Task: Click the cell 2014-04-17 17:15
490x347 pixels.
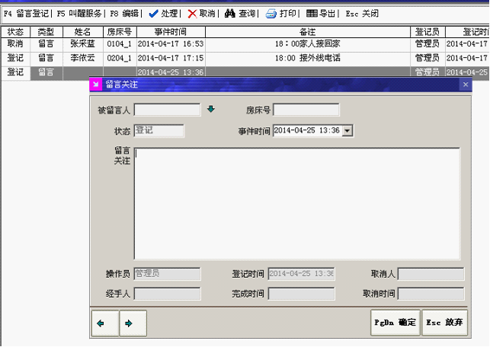Action: (x=171, y=58)
